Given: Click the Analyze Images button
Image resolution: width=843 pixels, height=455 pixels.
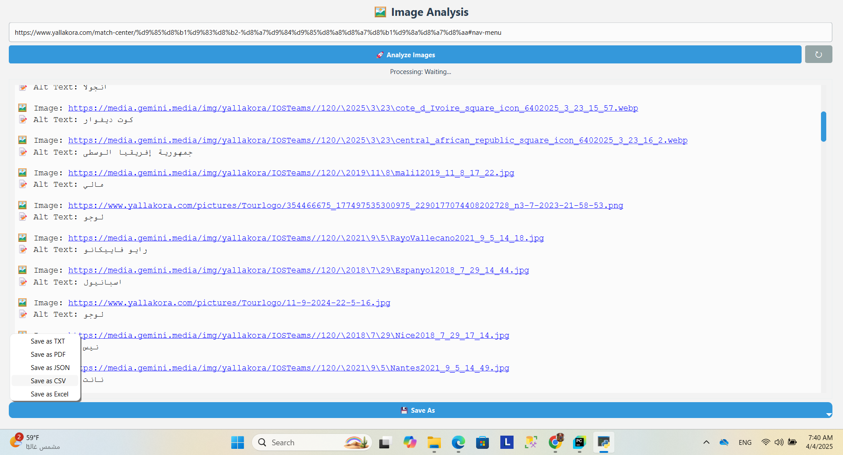Looking at the screenshot, I should click(x=405, y=55).
